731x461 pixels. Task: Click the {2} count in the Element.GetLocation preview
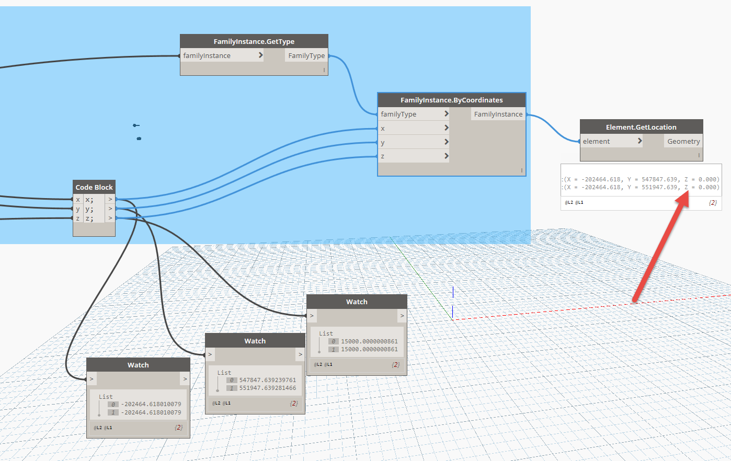click(713, 202)
